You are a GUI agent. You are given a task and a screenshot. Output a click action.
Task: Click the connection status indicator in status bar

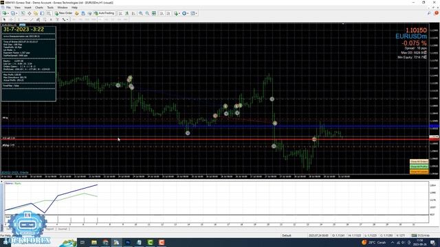[421, 235]
